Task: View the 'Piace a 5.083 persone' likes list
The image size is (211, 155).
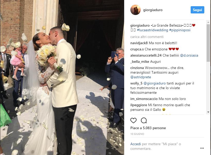Action: 148,128
